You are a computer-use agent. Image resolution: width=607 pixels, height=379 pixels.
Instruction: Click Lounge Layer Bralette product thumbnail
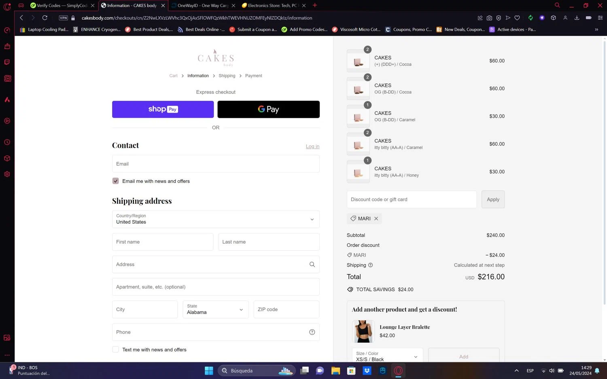[363, 331]
